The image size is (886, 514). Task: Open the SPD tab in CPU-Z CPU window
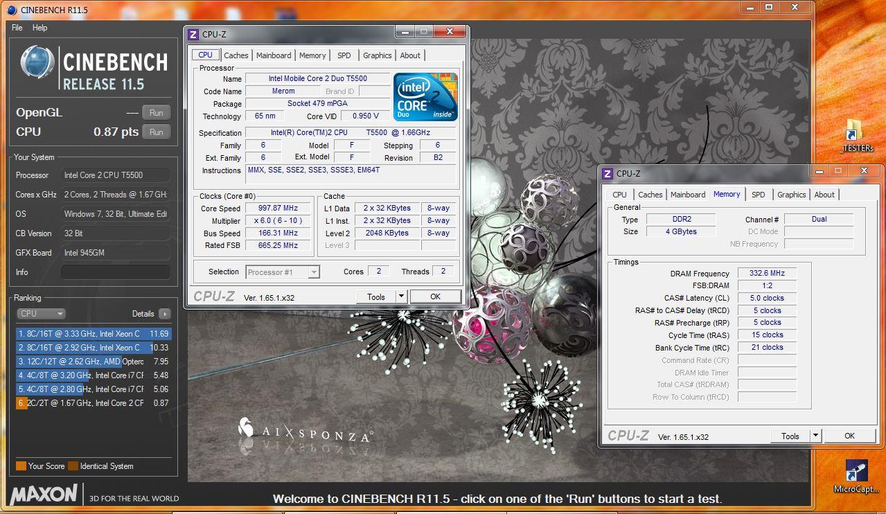(x=344, y=55)
